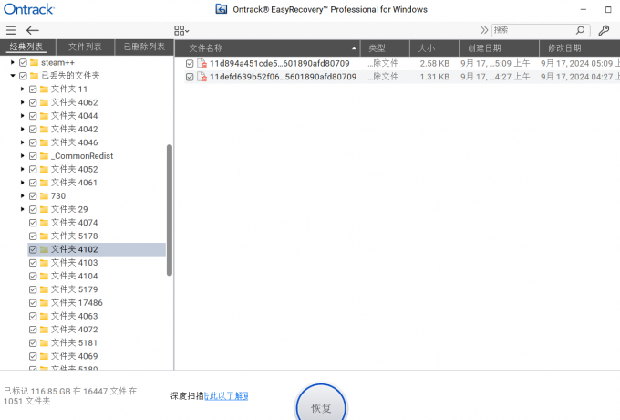The height and width of the screenshot is (420, 620).
Task: Toggle checkbox for 文件夹 4102
Action: click(33, 249)
